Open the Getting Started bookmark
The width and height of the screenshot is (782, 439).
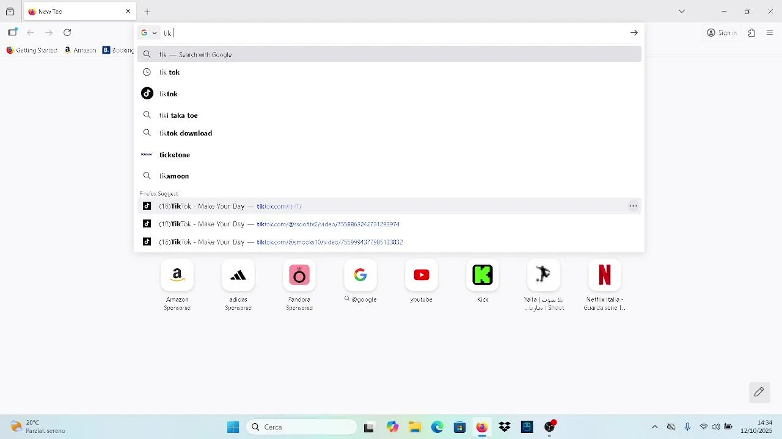tap(32, 50)
